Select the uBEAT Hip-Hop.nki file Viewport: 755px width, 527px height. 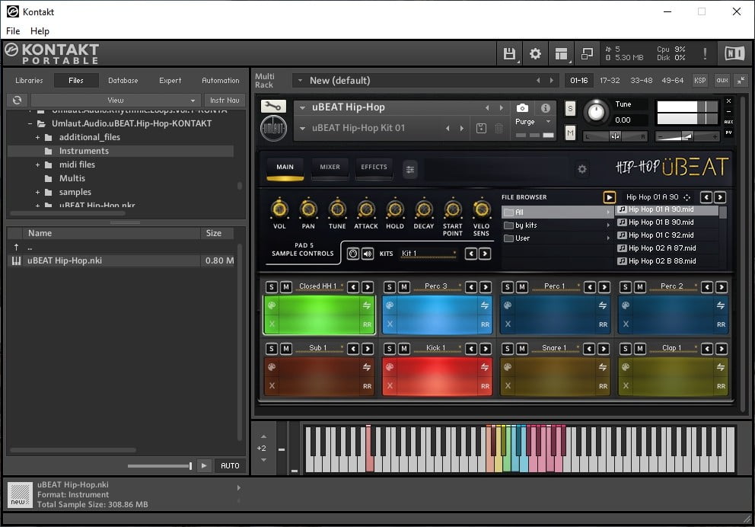[x=120, y=260]
